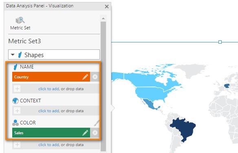238x153 pixels.
Task: Click the NAME label
Action: click(x=27, y=67)
